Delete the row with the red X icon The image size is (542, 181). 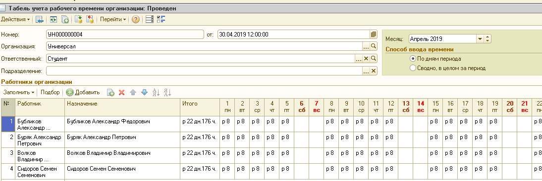click(x=122, y=92)
